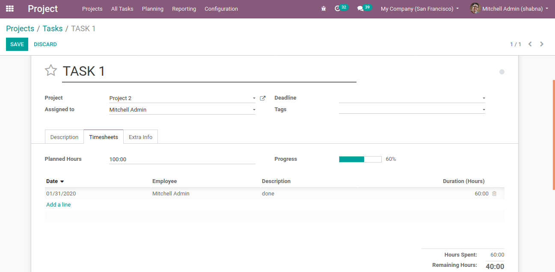Click the Description column header

point(276,181)
